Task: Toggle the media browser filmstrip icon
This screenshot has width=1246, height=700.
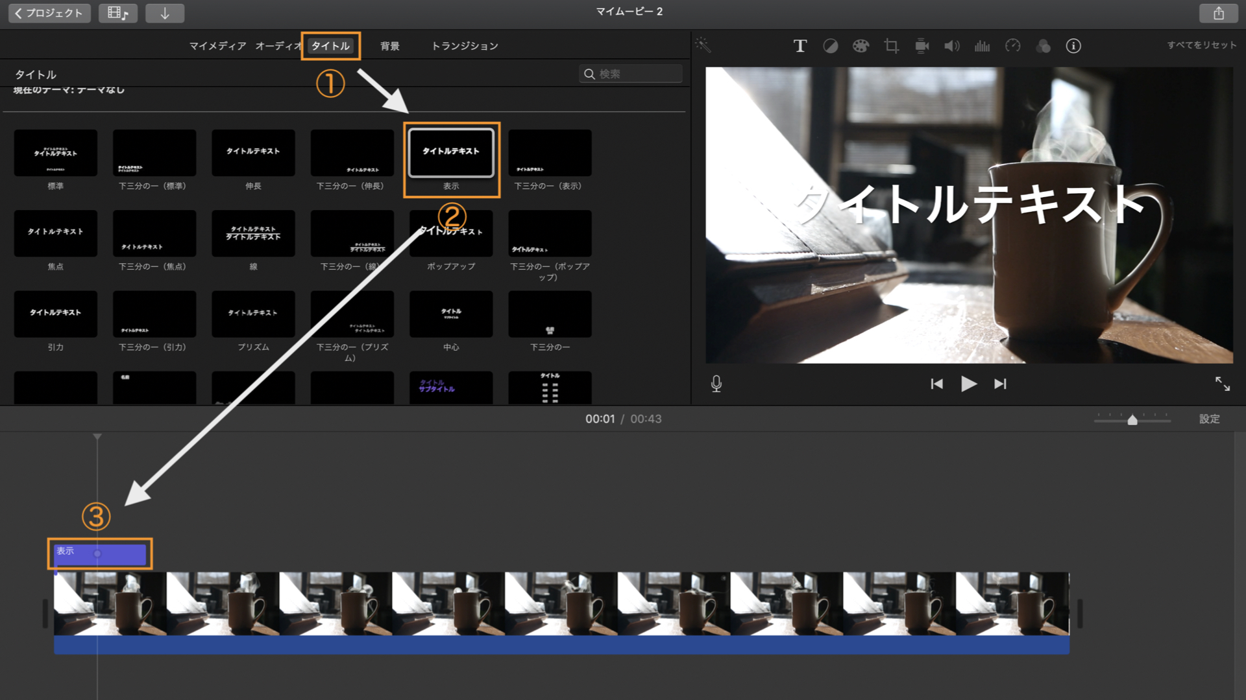Action: pos(118,13)
